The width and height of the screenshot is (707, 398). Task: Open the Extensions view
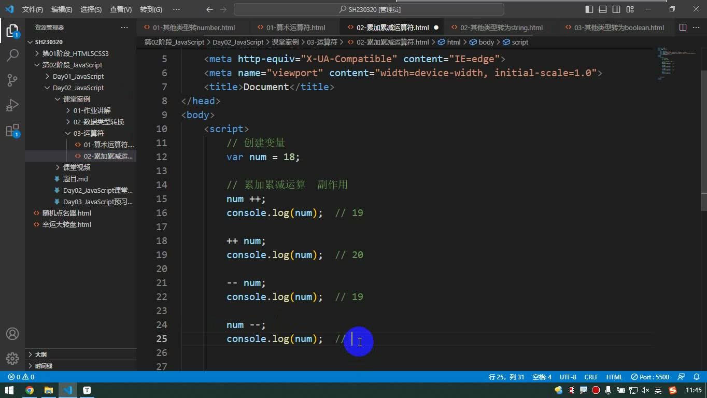(12, 130)
